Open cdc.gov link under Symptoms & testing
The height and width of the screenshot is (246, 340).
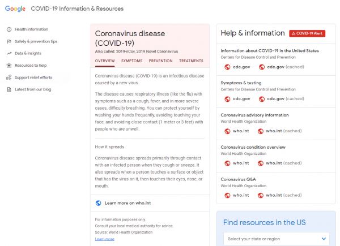click(237, 98)
